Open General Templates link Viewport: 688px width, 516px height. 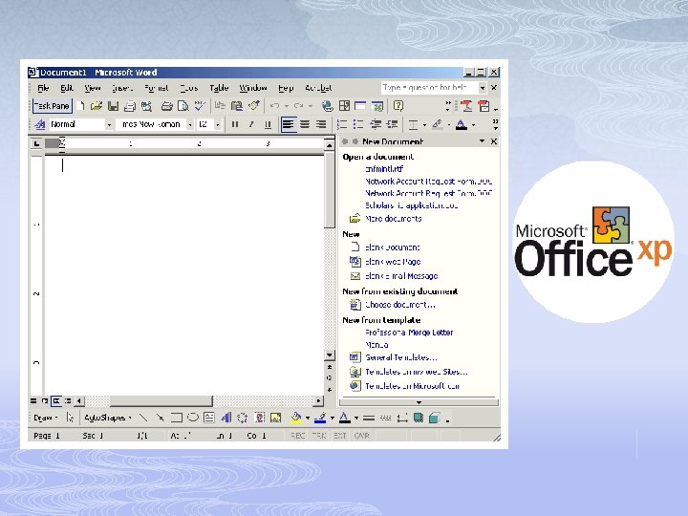click(x=401, y=357)
